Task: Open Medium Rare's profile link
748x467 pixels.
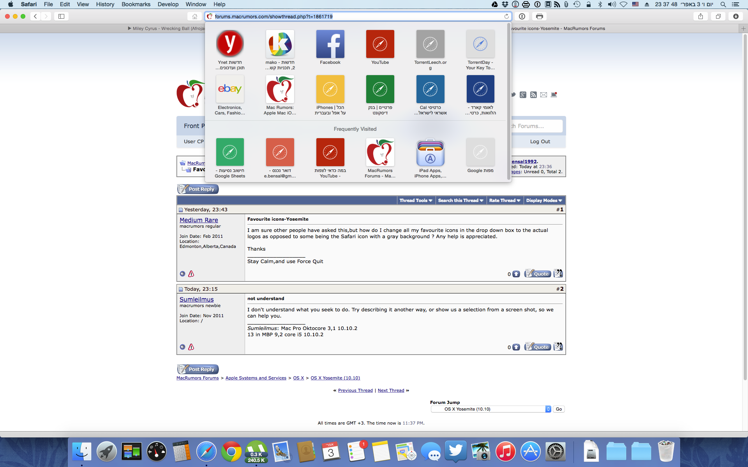Action: [x=199, y=220]
